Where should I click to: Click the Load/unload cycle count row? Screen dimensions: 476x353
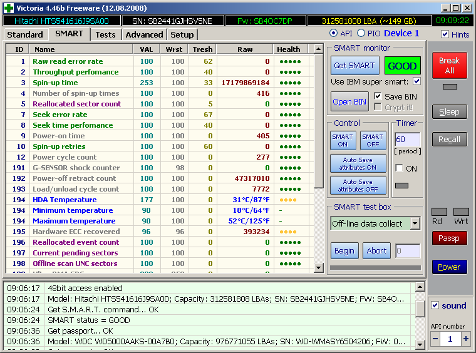coord(160,189)
